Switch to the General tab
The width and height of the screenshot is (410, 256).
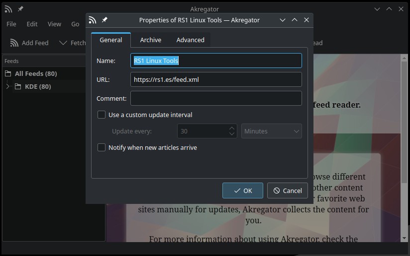(111, 40)
